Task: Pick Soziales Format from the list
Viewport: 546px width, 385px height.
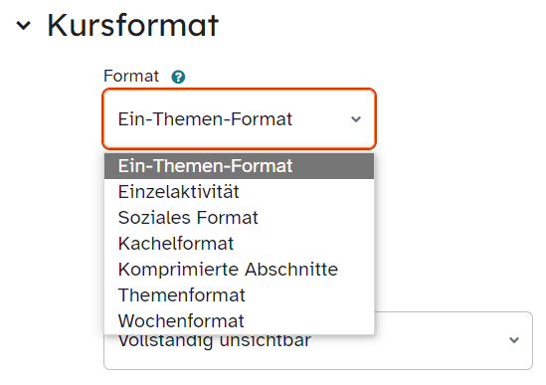Action: (x=240, y=218)
